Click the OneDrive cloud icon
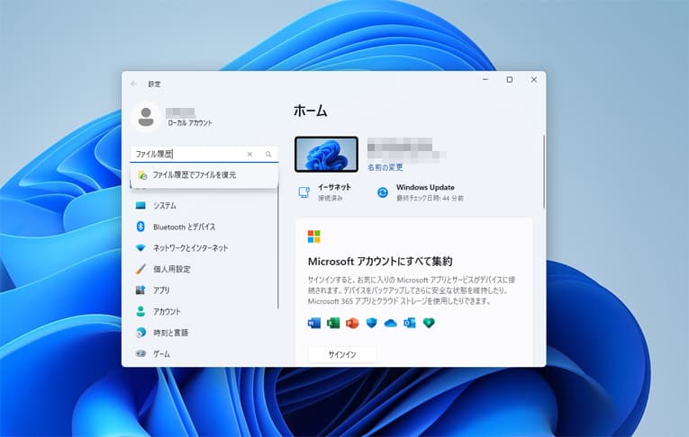The width and height of the screenshot is (689, 437). pos(390,323)
